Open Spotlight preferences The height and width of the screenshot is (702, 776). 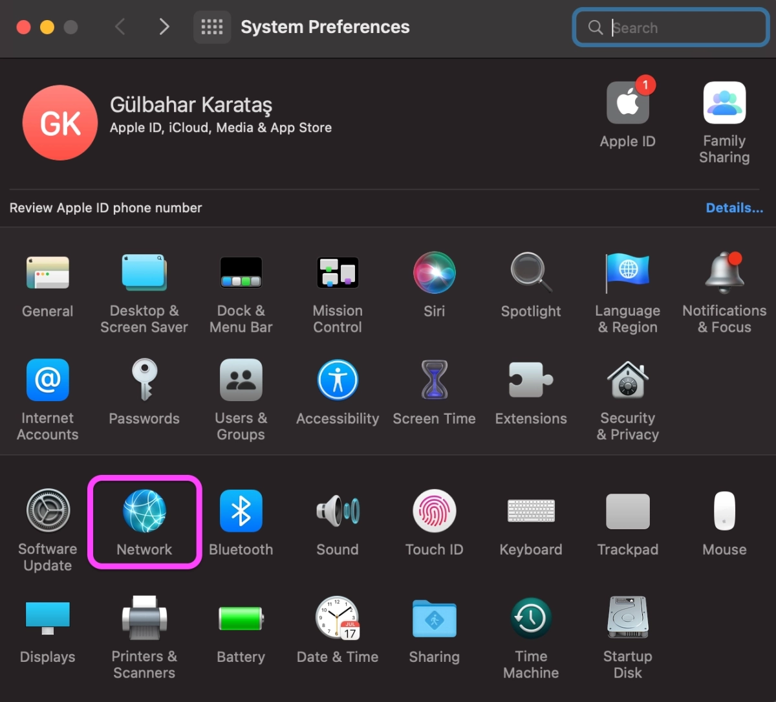pos(530,272)
